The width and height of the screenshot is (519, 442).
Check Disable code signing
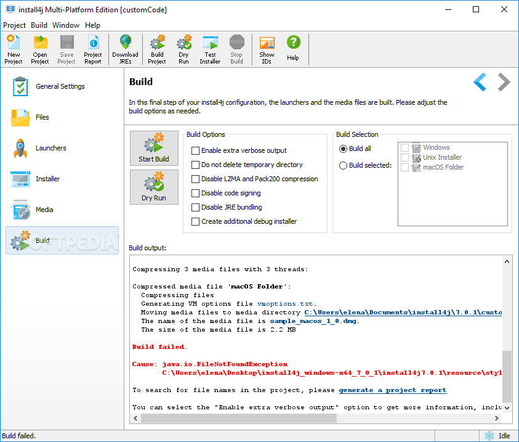[195, 193]
